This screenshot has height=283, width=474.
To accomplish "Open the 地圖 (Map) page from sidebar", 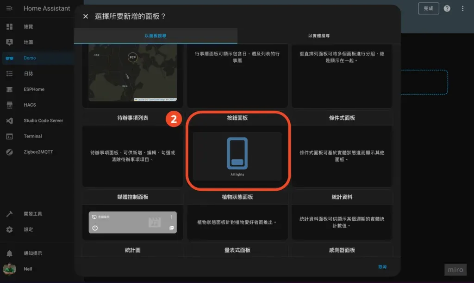I will (28, 42).
